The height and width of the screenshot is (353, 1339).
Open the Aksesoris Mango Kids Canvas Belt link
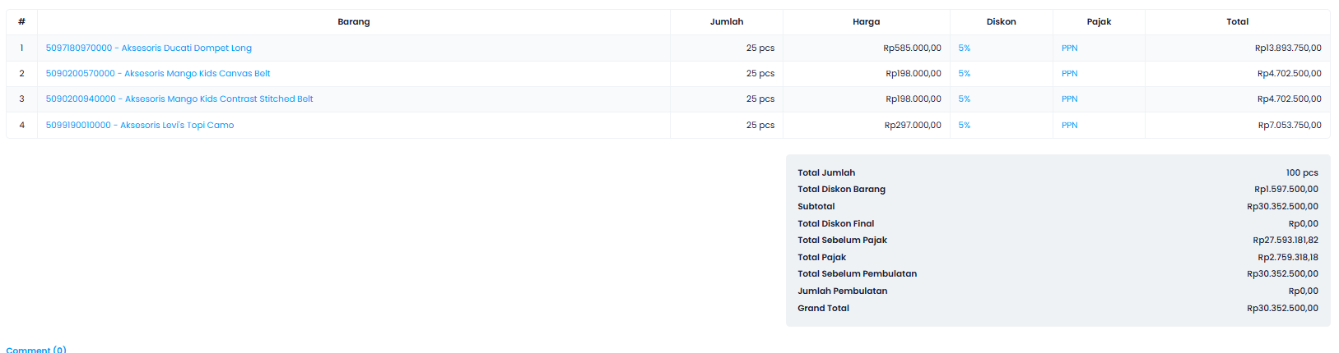pyautogui.click(x=158, y=74)
